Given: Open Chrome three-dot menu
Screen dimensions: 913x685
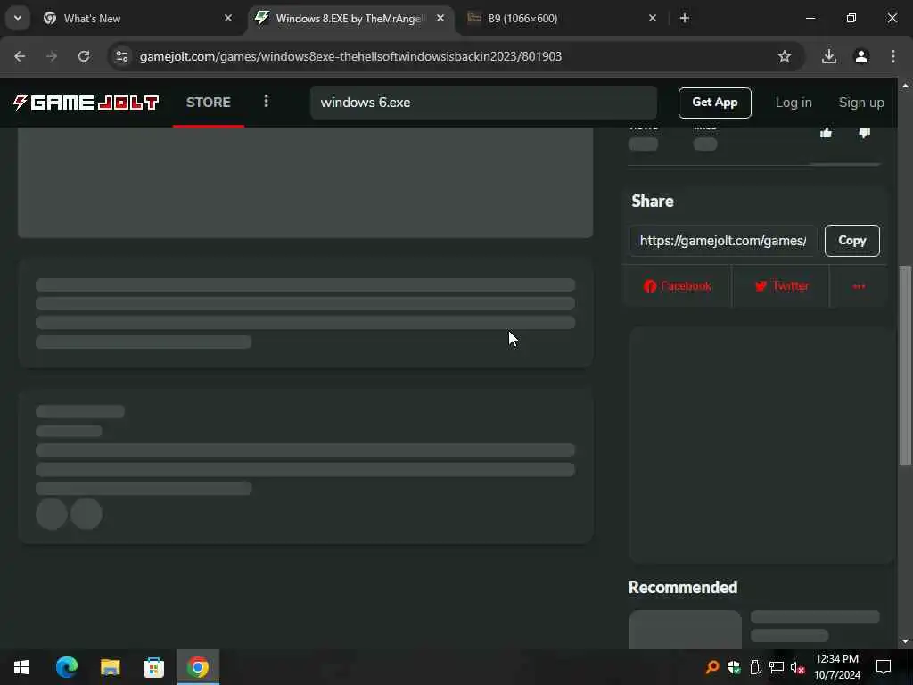Looking at the screenshot, I should 893,56.
